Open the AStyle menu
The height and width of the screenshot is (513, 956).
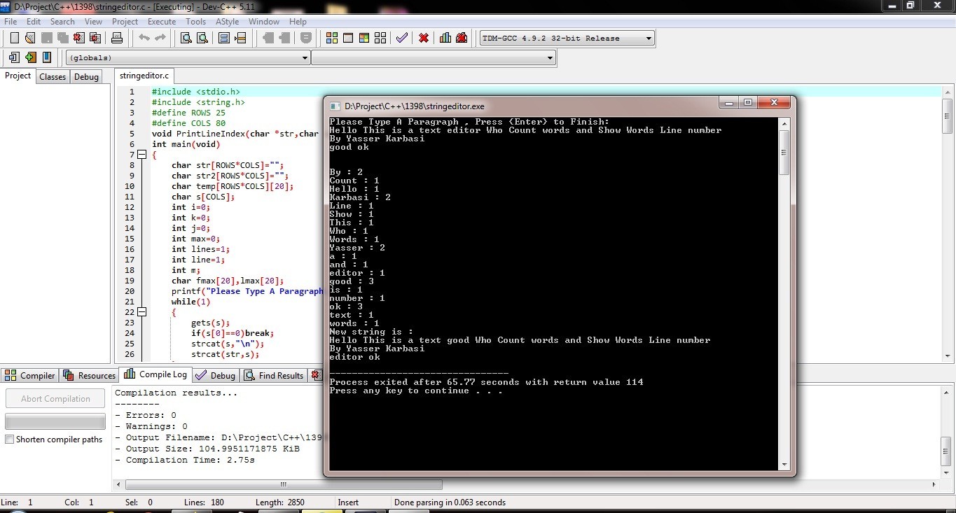227,22
